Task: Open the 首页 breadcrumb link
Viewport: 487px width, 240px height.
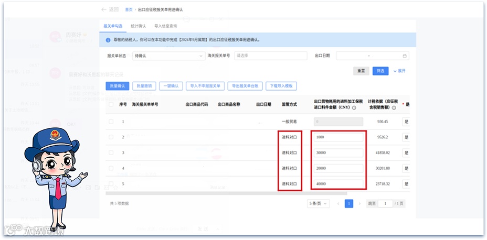Action: (x=129, y=9)
